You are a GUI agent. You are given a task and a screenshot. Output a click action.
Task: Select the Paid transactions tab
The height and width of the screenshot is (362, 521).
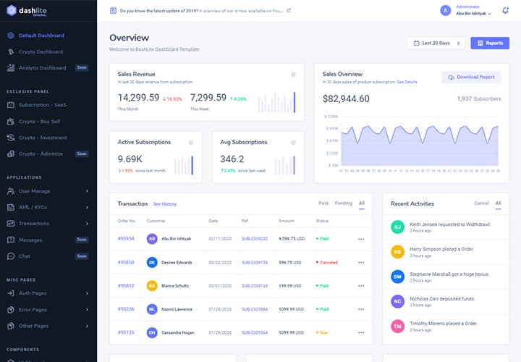[x=323, y=203]
